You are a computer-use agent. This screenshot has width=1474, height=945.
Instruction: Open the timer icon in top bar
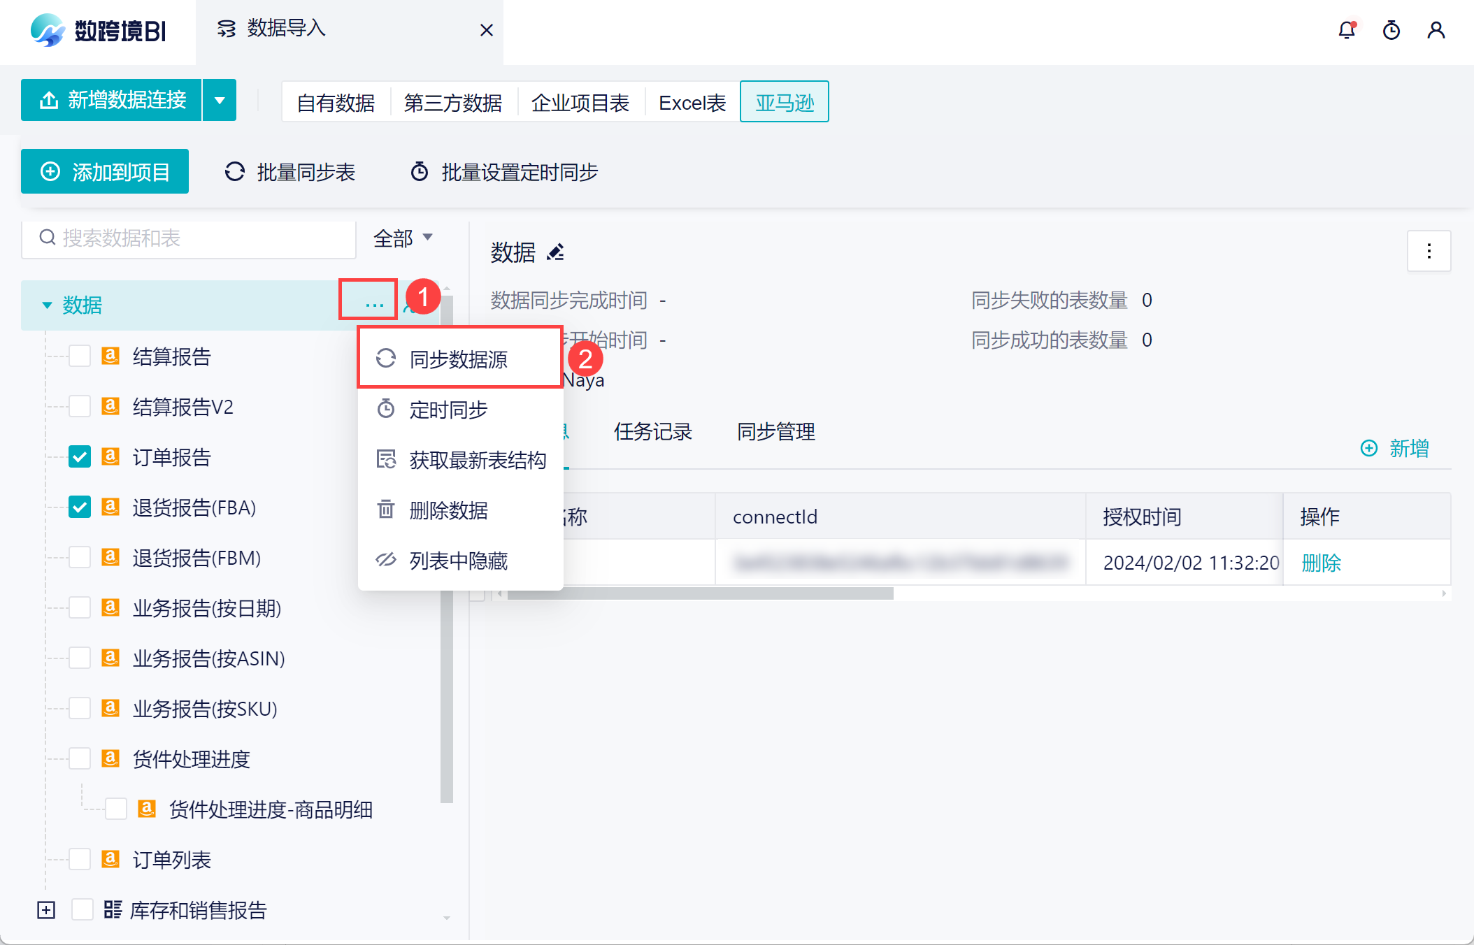click(x=1391, y=31)
